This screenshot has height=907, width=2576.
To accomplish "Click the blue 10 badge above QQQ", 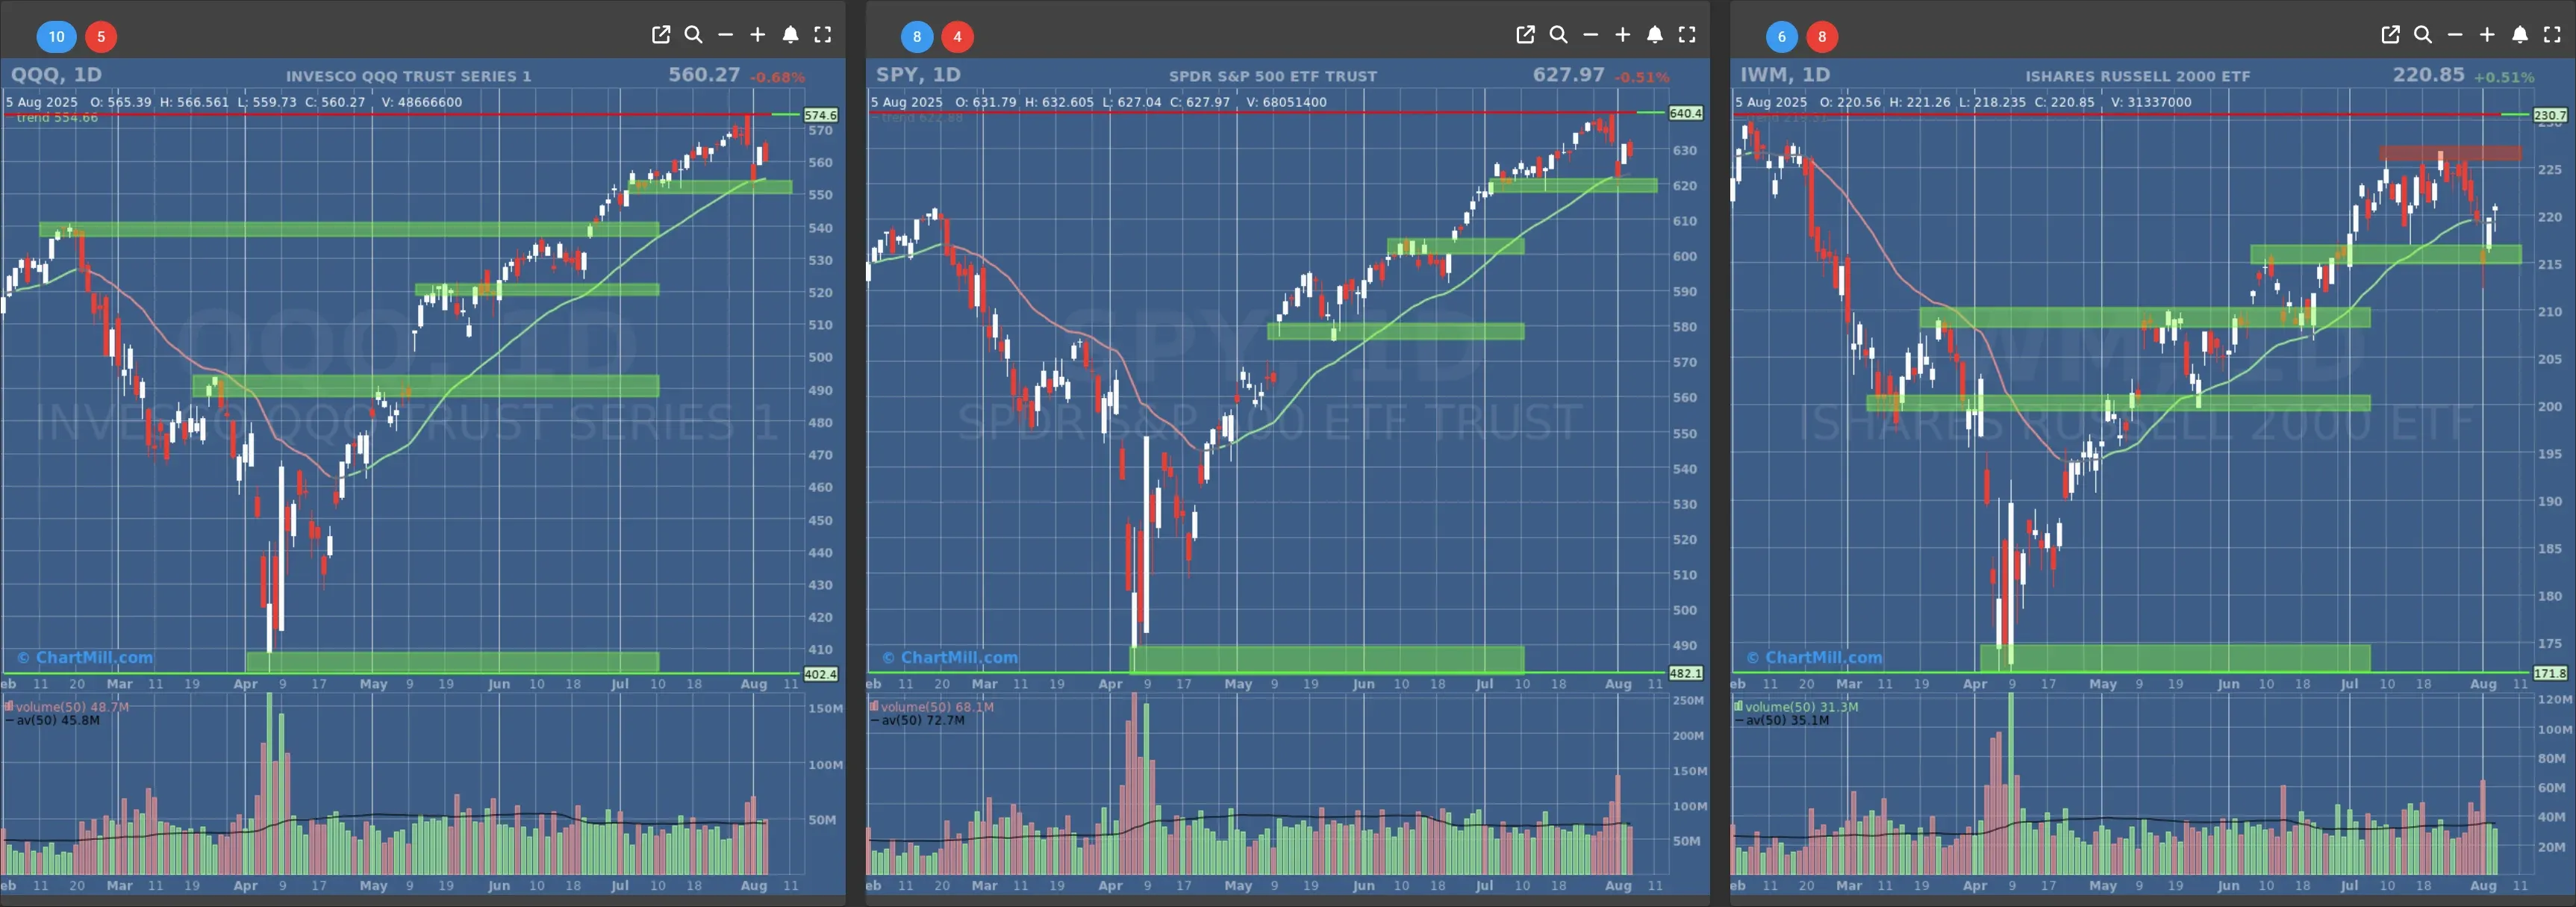I will pyautogui.click(x=56, y=37).
